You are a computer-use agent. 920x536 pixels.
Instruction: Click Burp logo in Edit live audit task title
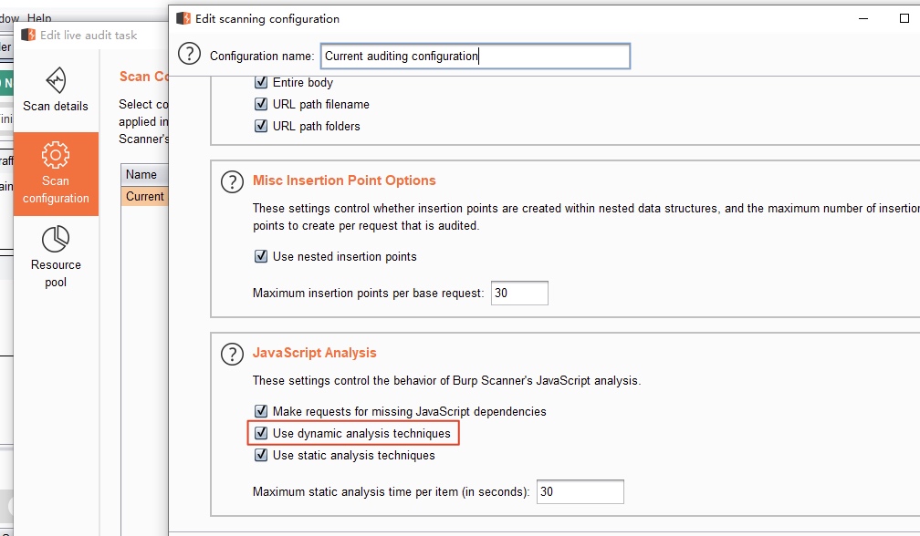coord(28,35)
